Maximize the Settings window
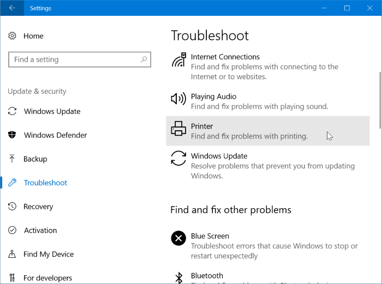The height and width of the screenshot is (284, 382). click(347, 8)
